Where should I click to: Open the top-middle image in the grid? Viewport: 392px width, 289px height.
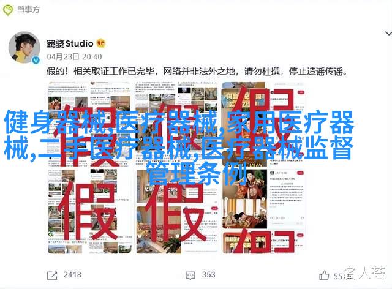coord(177,124)
